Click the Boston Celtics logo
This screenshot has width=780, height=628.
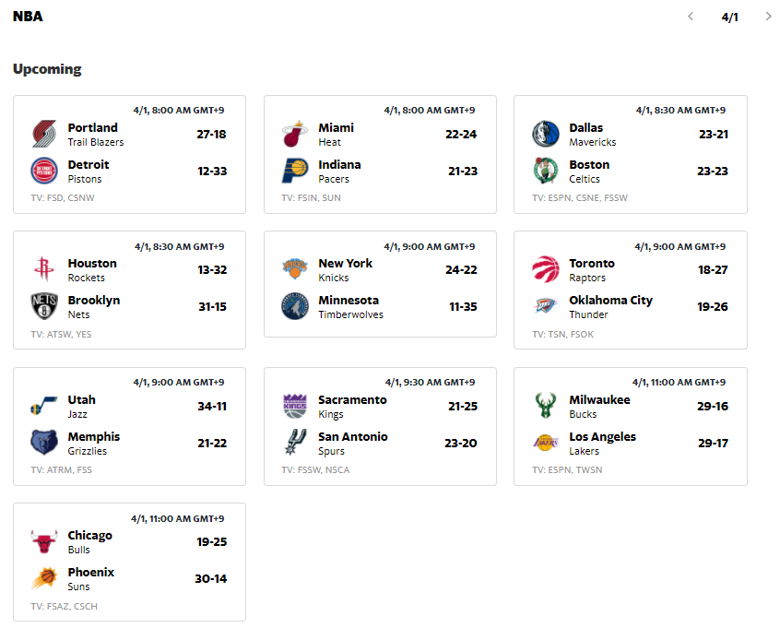(545, 171)
